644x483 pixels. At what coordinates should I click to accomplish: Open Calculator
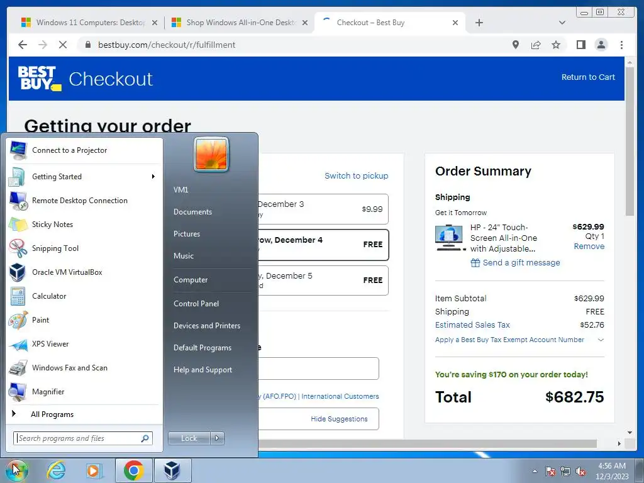click(84, 296)
